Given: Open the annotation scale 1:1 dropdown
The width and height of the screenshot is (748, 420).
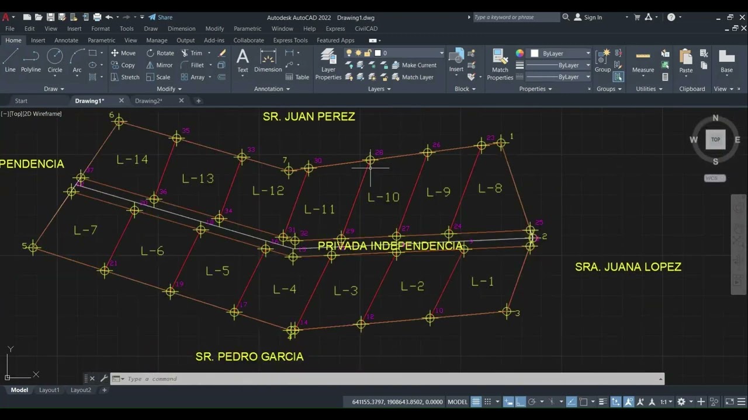Looking at the screenshot, I should point(666,402).
